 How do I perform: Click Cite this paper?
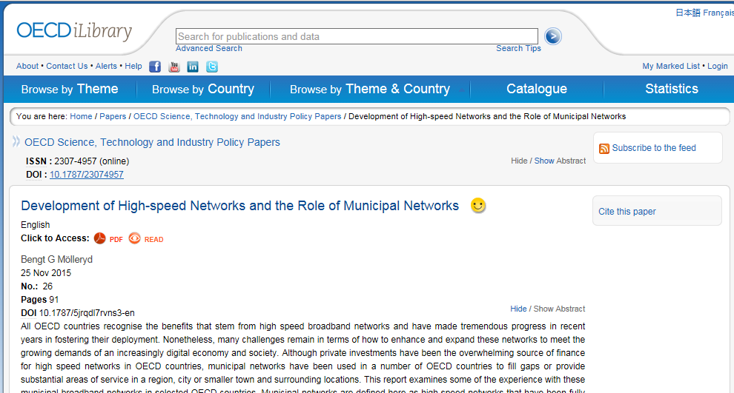pos(626,212)
